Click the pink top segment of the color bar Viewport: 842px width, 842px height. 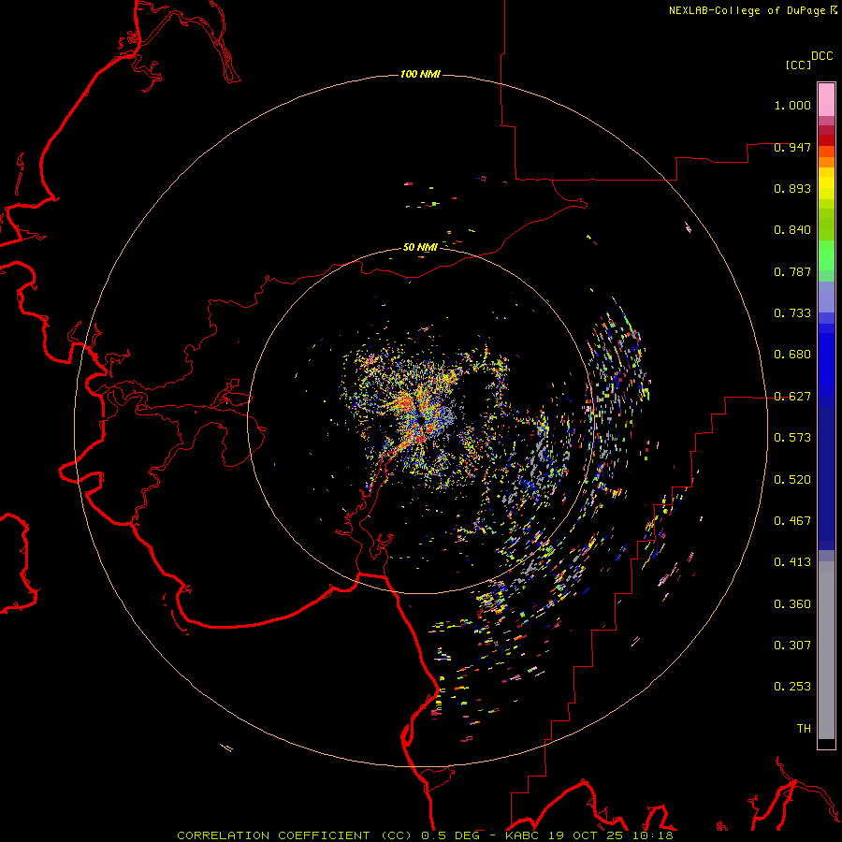[826, 99]
